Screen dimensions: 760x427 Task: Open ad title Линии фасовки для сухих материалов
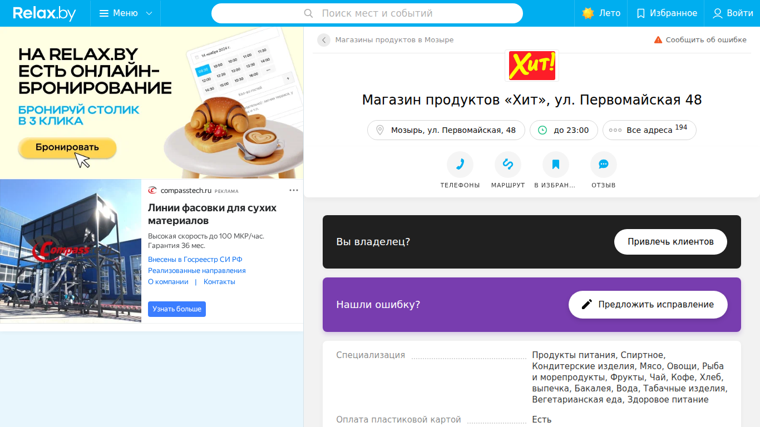[x=212, y=215]
